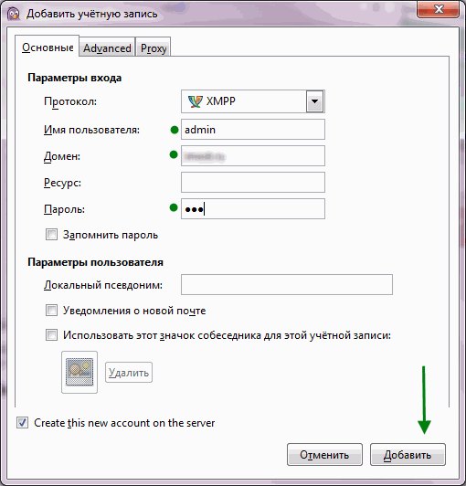The height and width of the screenshot is (486, 466).
Task: Click the green dot beside the username field
Action: pyautogui.click(x=175, y=130)
